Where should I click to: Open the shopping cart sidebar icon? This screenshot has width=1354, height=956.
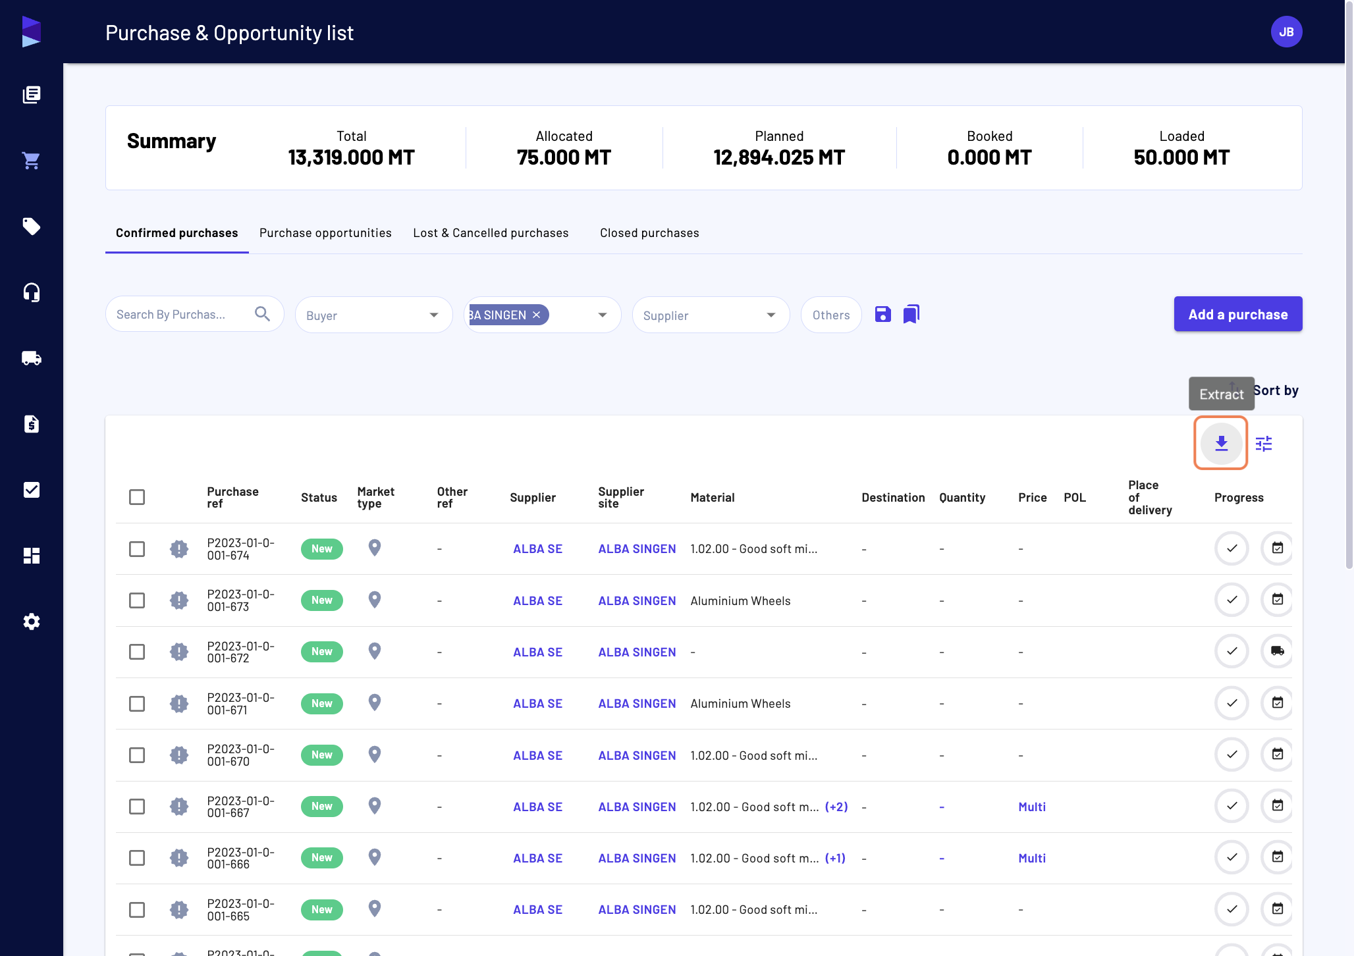point(31,161)
